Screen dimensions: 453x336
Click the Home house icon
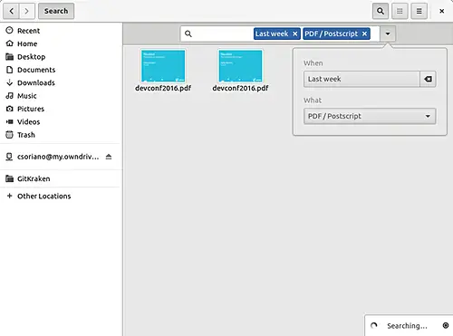[10, 43]
